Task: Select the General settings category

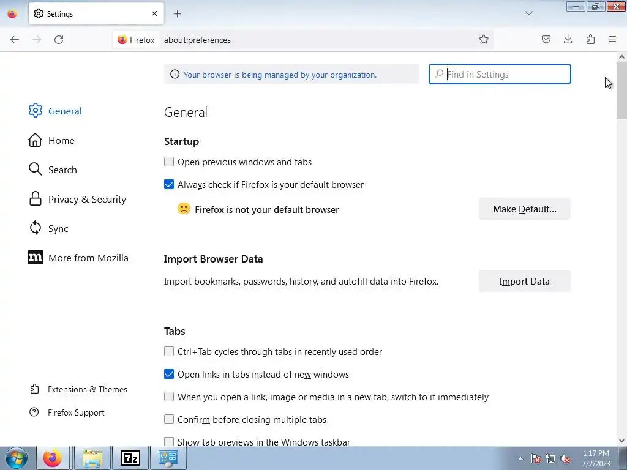Action: click(x=55, y=111)
